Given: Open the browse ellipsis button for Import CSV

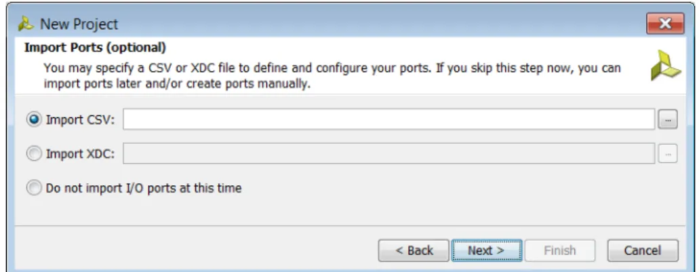Looking at the screenshot, I should pyautogui.click(x=668, y=119).
